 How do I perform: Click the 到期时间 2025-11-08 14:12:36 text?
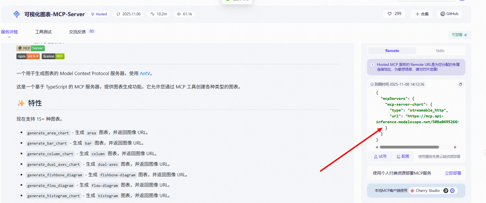pyautogui.click(x=399, y=84)
